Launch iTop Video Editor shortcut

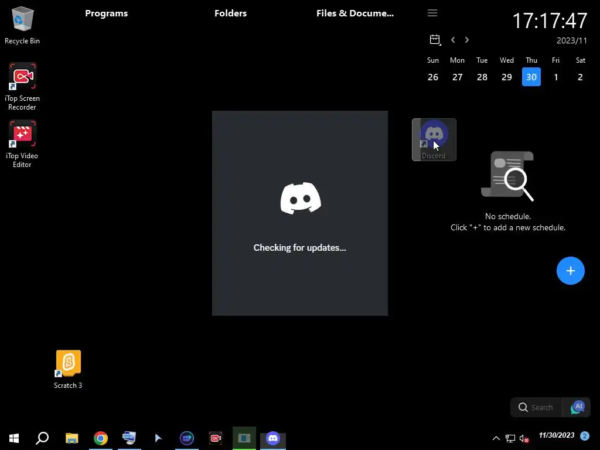[x=22, y=144]
